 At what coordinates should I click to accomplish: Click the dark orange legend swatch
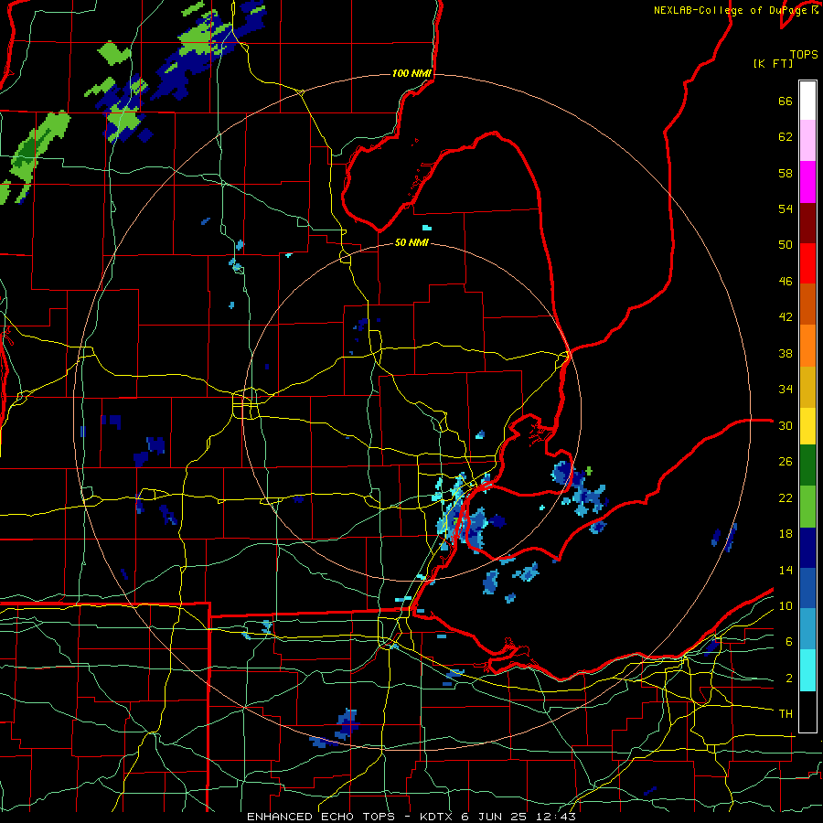point(807,304)
